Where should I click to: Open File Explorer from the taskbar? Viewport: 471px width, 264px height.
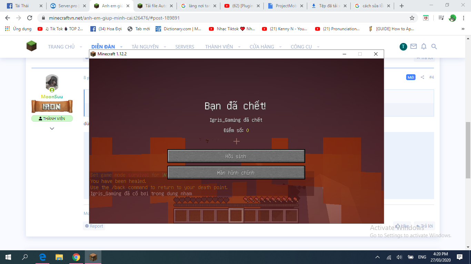point(59,257)
